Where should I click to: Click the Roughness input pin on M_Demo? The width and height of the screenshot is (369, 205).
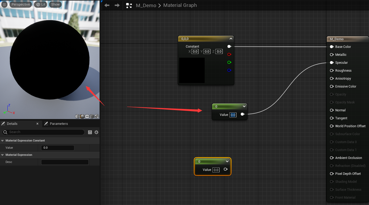332,71
